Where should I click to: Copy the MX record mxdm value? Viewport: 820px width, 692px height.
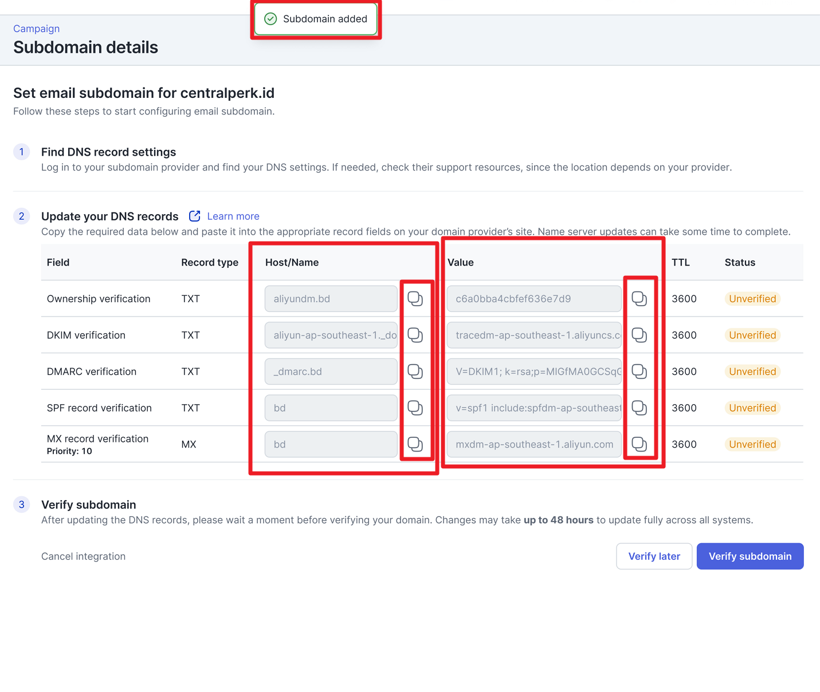(x=639, y=444)
